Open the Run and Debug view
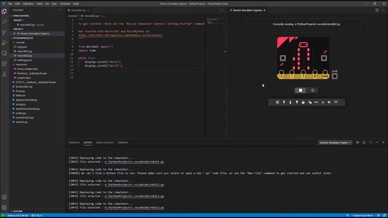Image resolution: width=388 pixels, height=218 pixels. [4, 43]
